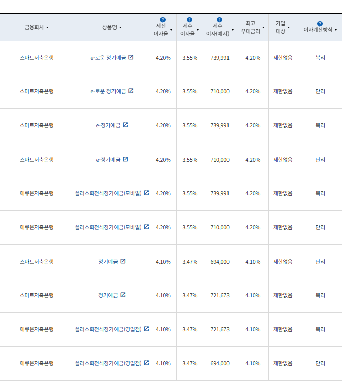Open the 세후 이자(예시) column sort arrow

(x=233, y=30)
